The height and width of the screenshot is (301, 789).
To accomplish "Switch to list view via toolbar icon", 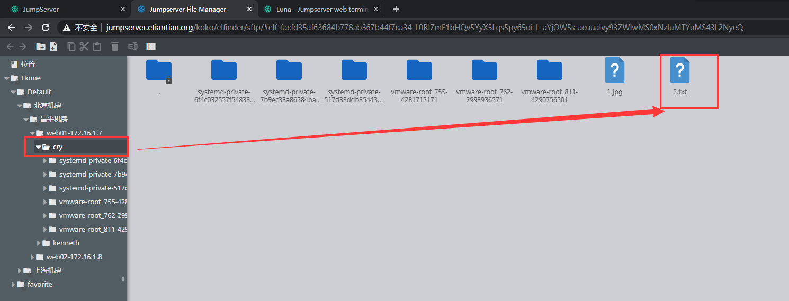I will click(x=151, y=47).
